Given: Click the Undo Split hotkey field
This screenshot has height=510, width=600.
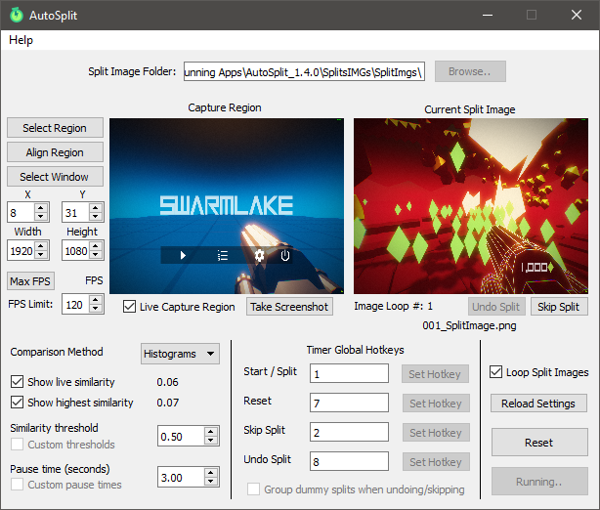Looking at the screenshot, I should (350, 461).
